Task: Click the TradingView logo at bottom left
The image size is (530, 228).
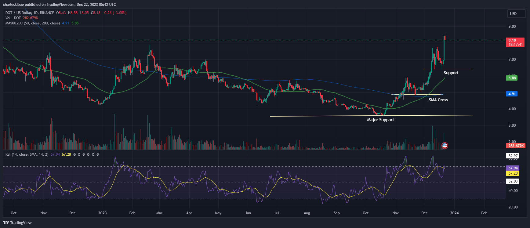Action: pyautogui.click(x=17, y=223)
